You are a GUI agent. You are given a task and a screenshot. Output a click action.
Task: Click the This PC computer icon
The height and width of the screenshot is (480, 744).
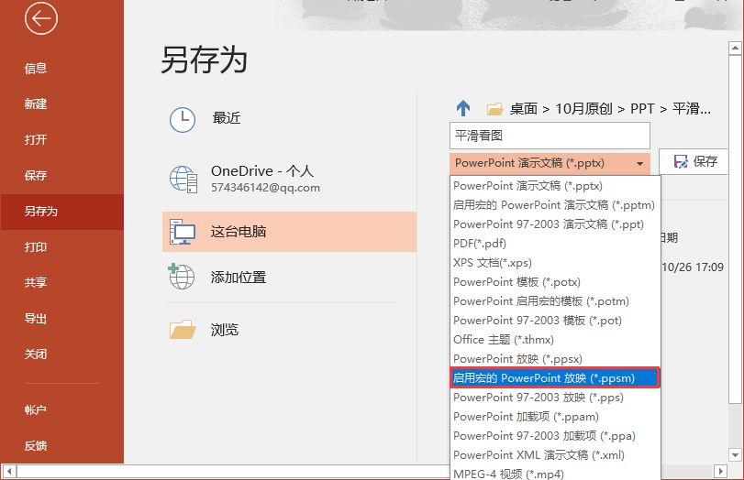[x=183, y=232]
